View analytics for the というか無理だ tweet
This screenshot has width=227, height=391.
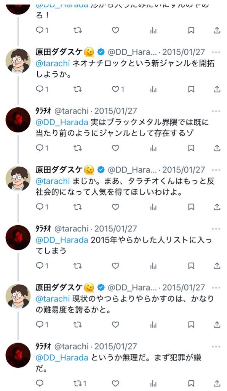[x=153, y=383]
